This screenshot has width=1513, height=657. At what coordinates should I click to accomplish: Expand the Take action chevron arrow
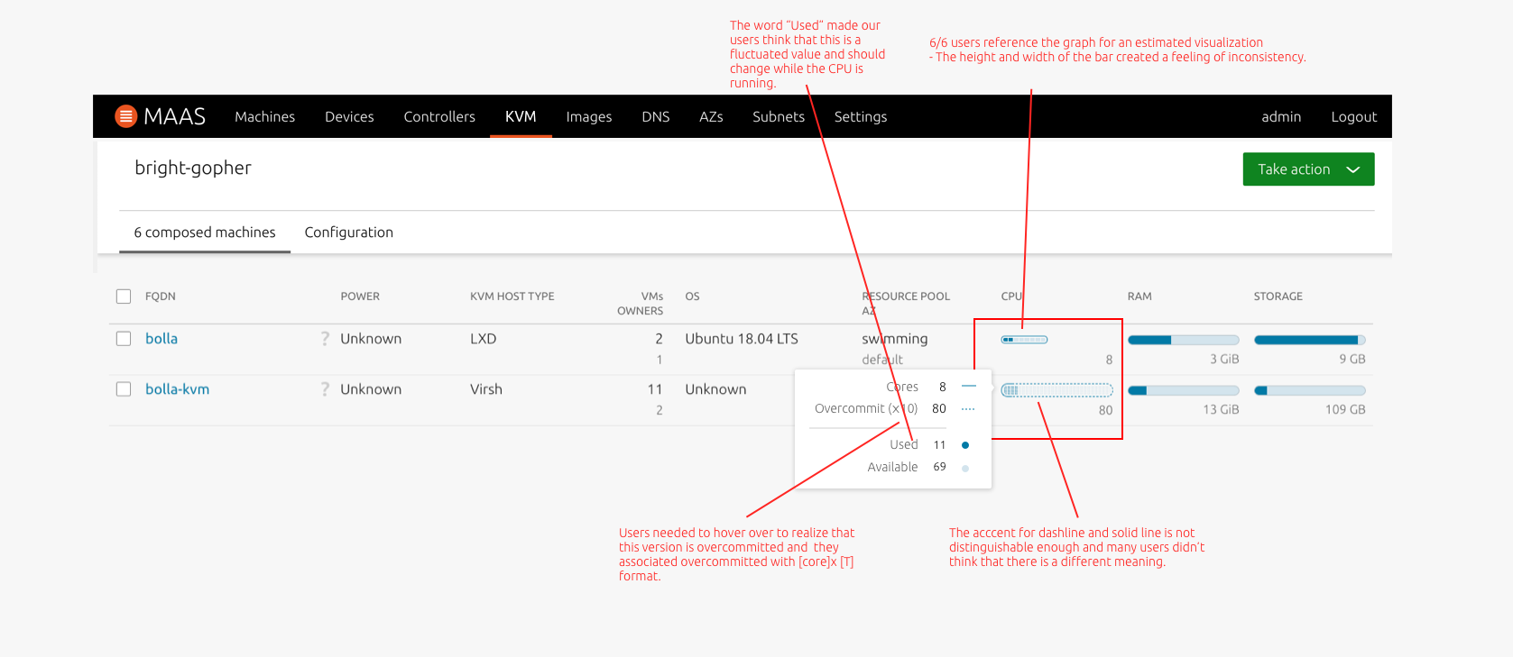1352,169
